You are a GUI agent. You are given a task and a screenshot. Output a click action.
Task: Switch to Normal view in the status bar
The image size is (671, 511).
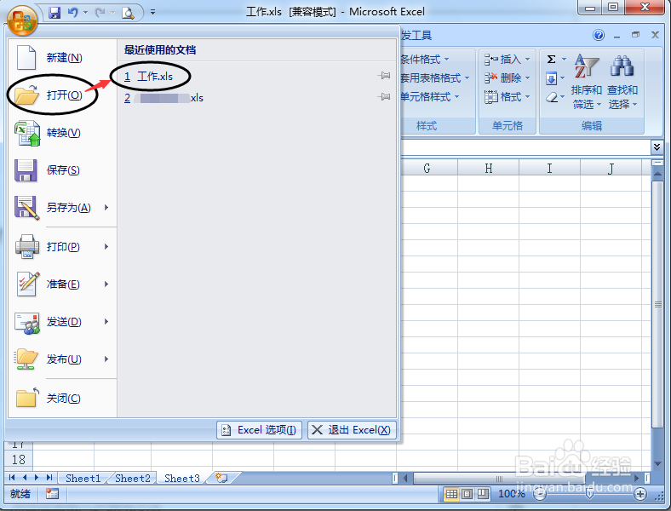(451, 494)
